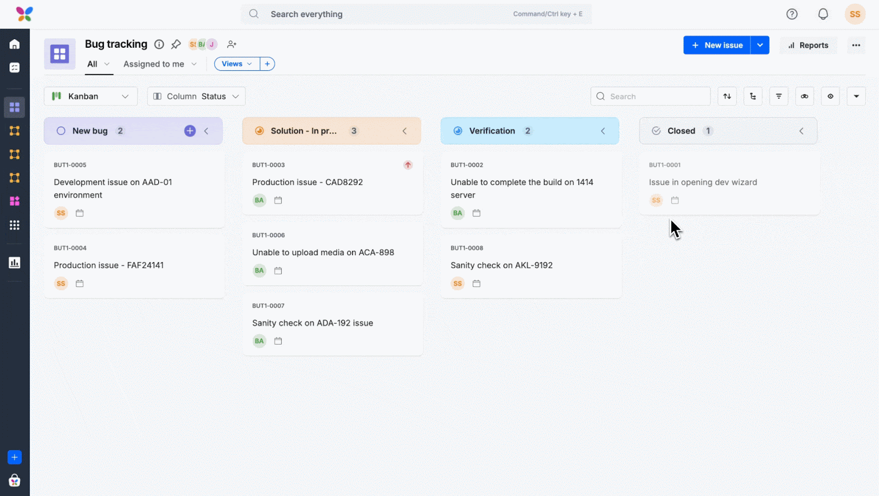
Task: Open the SS user profile avatar
Action: pos(855,14)
